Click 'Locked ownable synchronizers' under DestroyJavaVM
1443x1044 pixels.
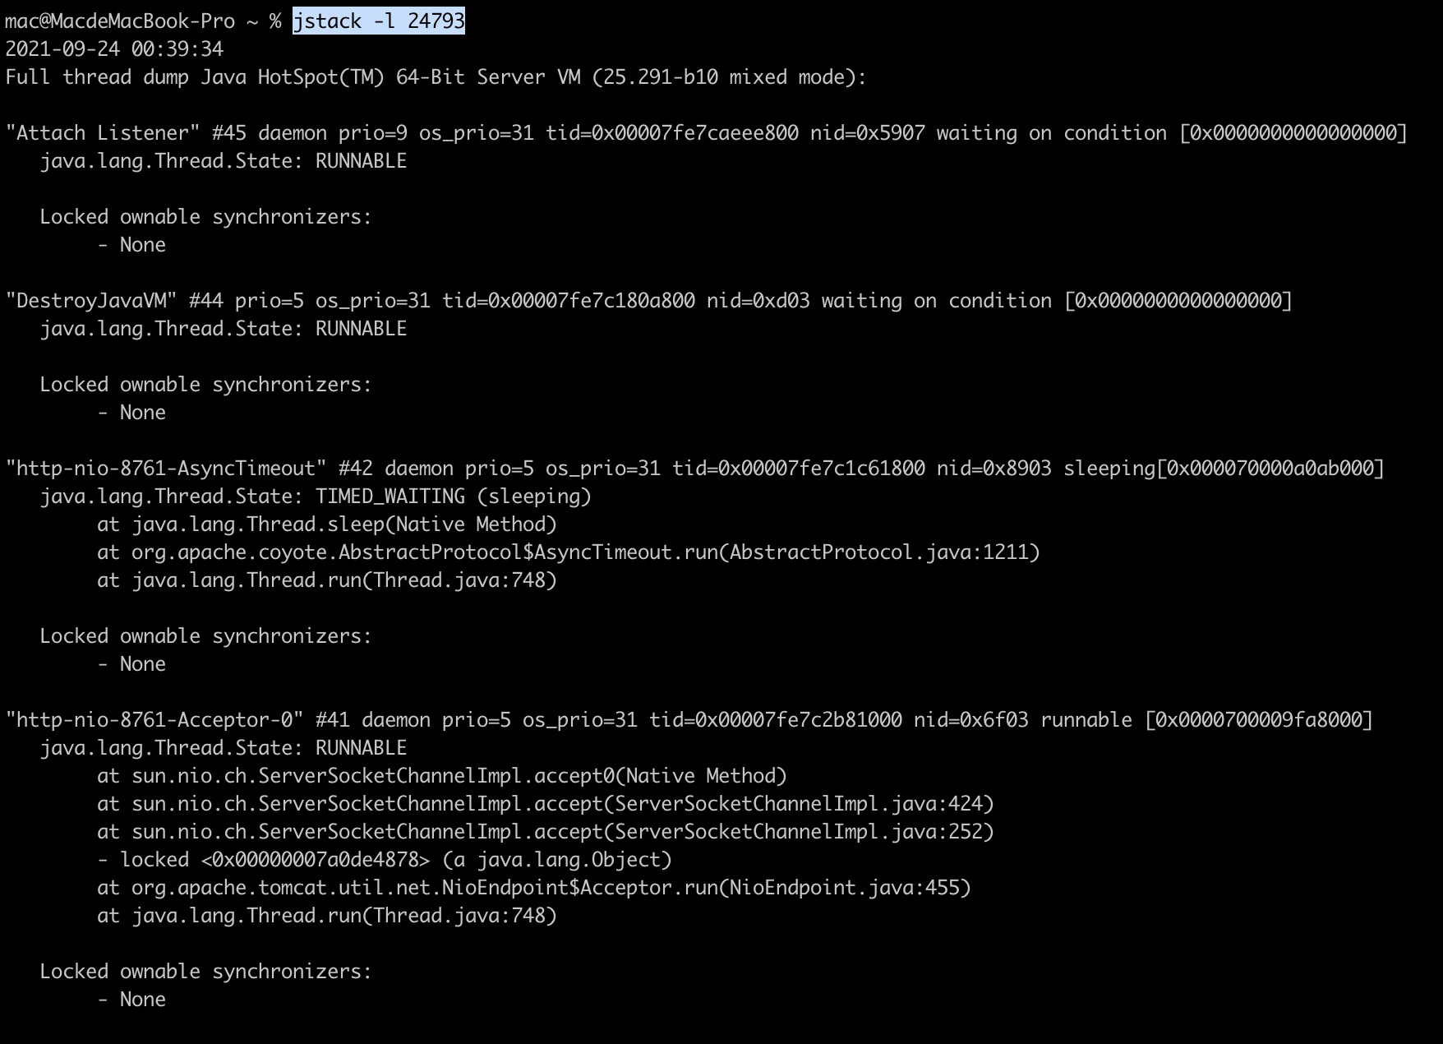click(x=205, y=384)
